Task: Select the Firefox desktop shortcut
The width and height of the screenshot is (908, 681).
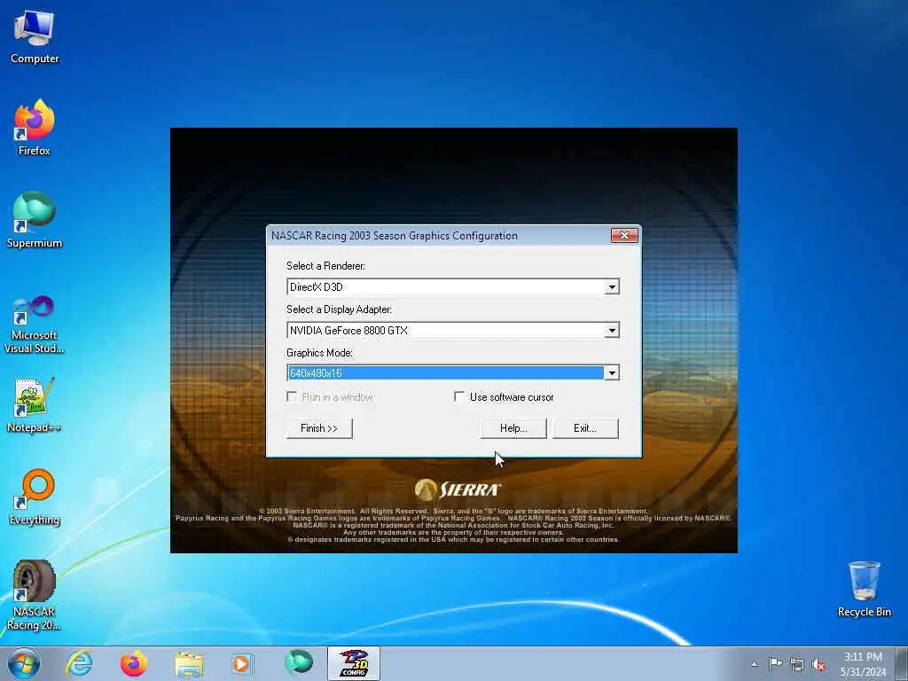Action: click(35, 128)
